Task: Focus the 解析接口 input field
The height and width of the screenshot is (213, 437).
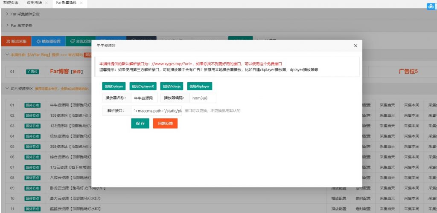Action: 157,110
